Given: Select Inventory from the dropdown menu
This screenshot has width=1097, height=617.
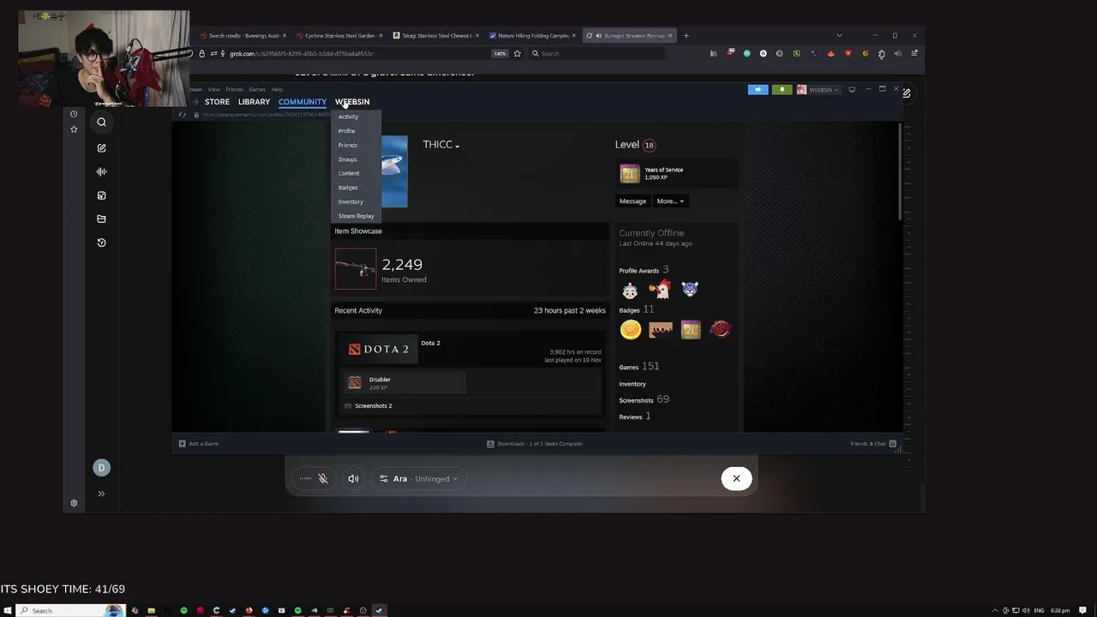Looking at the screenshot, I should click(x=351, y=201).
